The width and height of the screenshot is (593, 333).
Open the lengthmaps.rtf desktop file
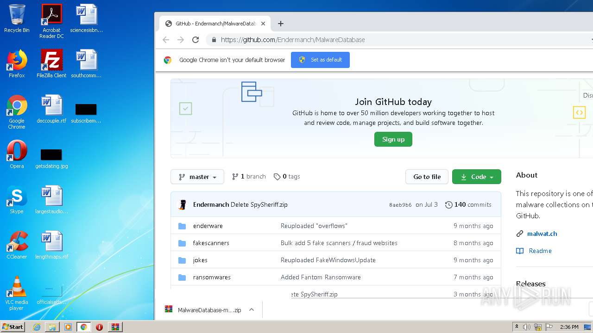pyautogui.click(x=51, y=245)
